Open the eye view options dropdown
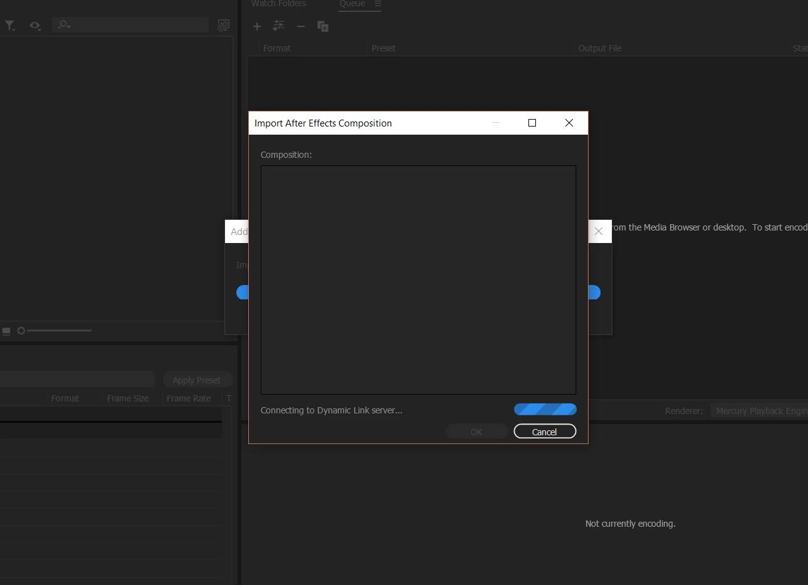The width and height of the screenshot is (808, 585). pyautogui.click(x=35, y=26)
